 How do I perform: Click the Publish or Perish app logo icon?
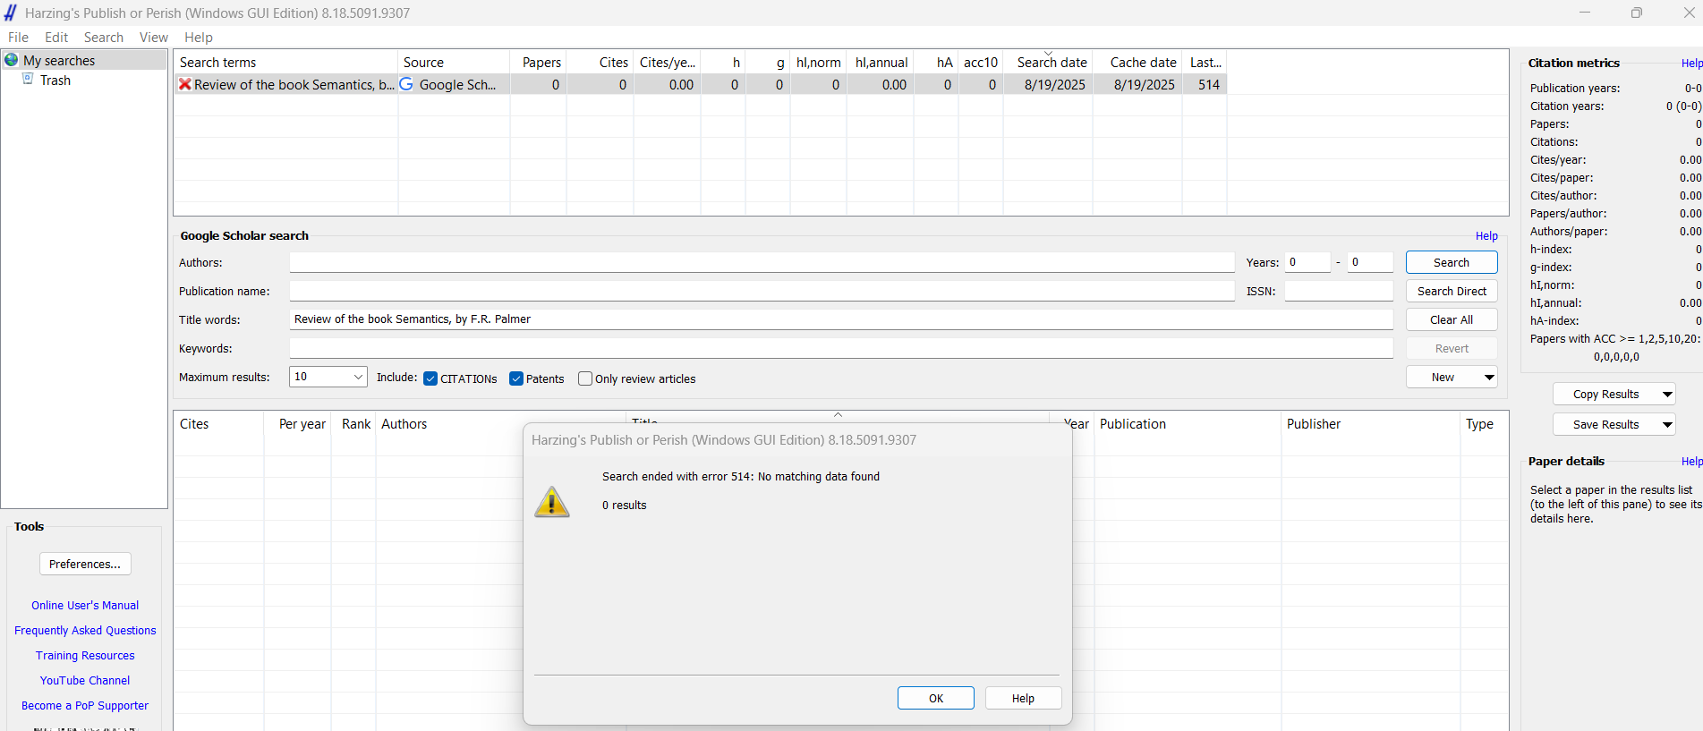tap(11, 13)
